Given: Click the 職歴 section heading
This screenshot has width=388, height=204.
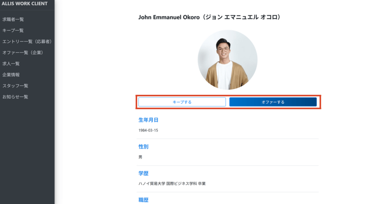Looking at the screenshot, I should (x=143, y=199).
